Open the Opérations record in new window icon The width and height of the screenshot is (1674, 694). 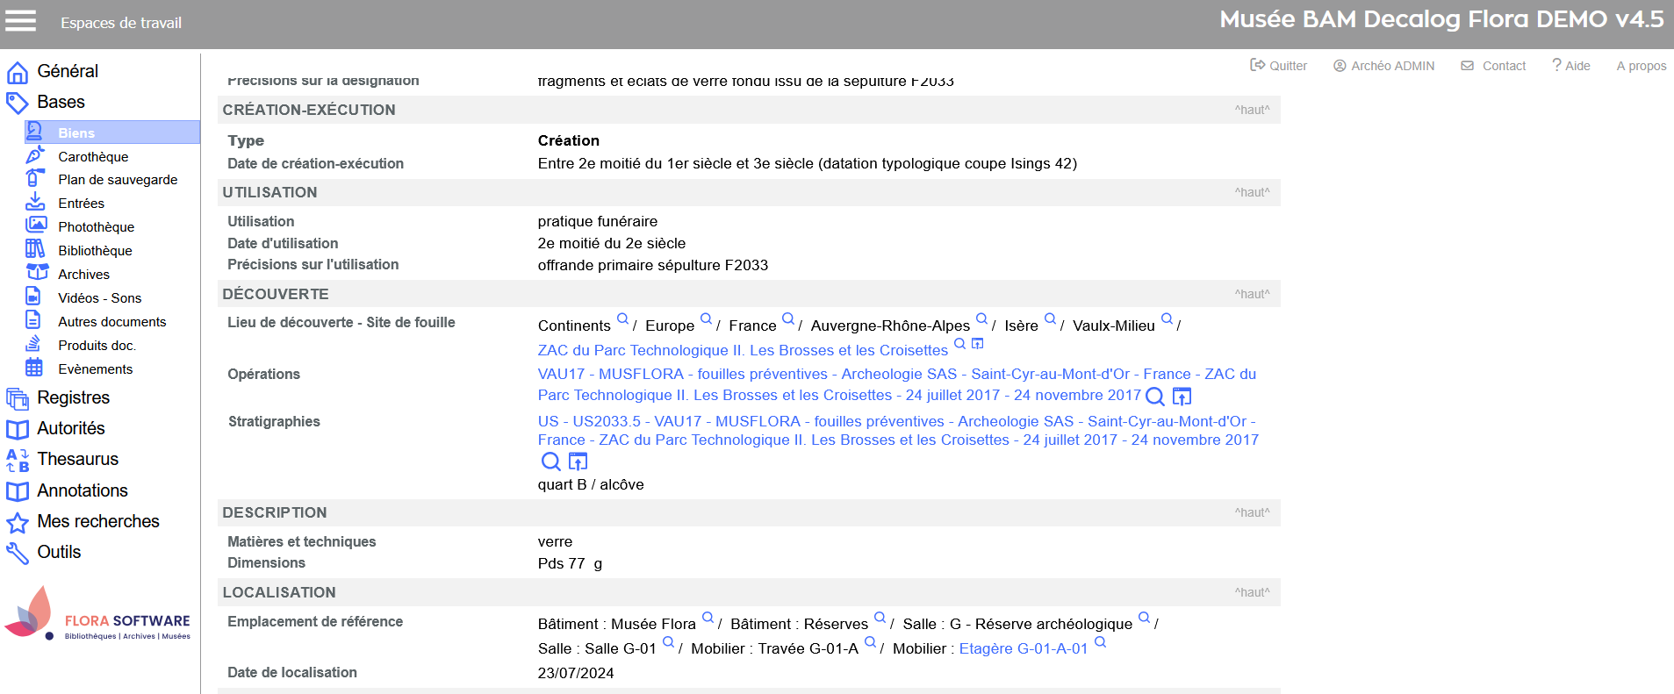[x=1182, y=397]
